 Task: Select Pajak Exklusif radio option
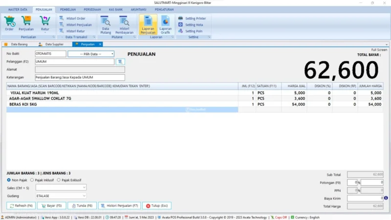pyautogui.click(x=59, y=180)
